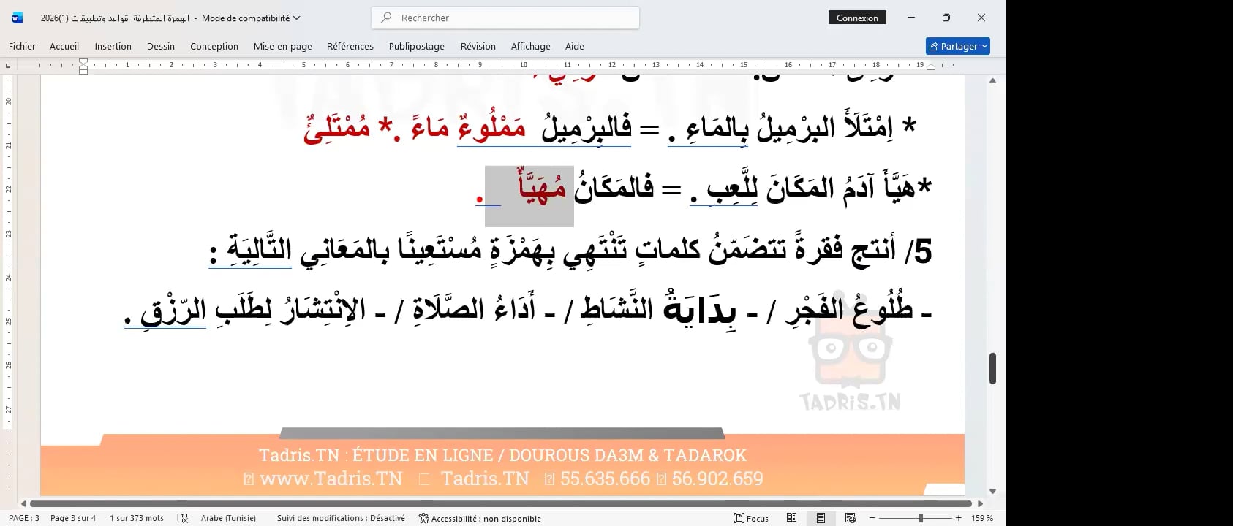This screenshot has height=526, width=1233.
Task: Open the Conception tab
Action: [x=214, y=46]
